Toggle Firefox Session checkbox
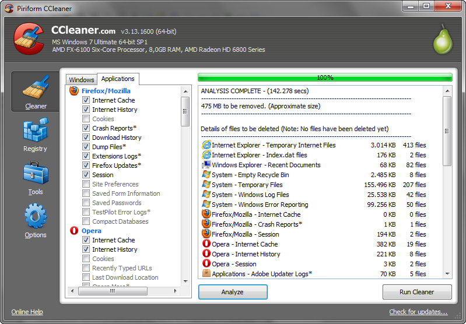 pos(86,175)
